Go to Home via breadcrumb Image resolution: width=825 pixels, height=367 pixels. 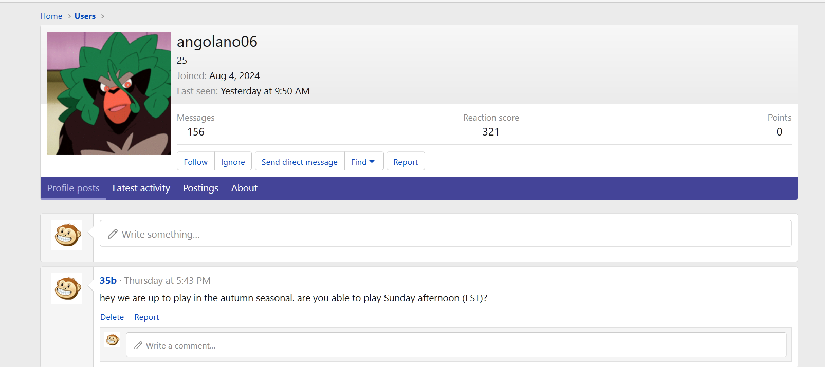tap(51, 16)
